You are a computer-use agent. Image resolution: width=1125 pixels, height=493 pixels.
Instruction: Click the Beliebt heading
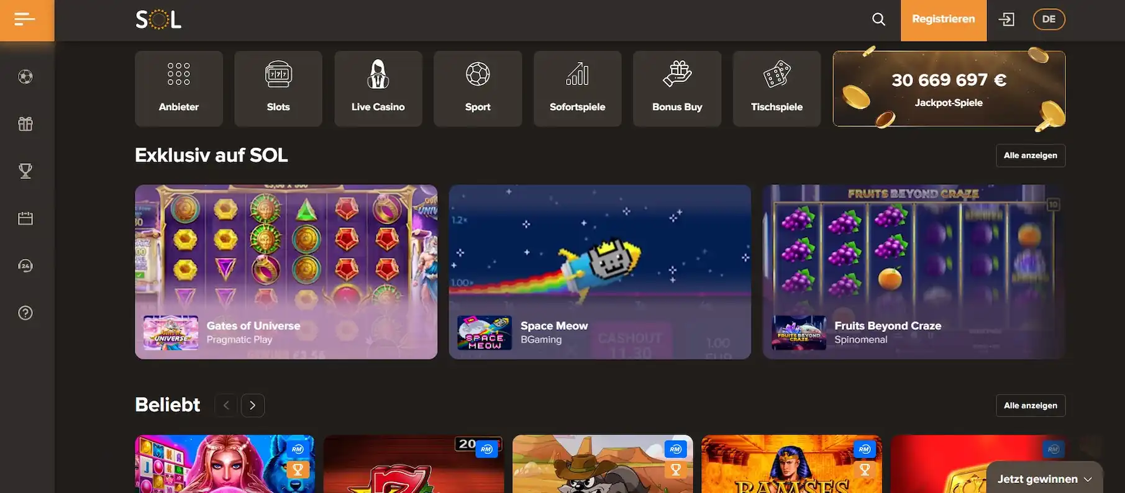point(168,405)
